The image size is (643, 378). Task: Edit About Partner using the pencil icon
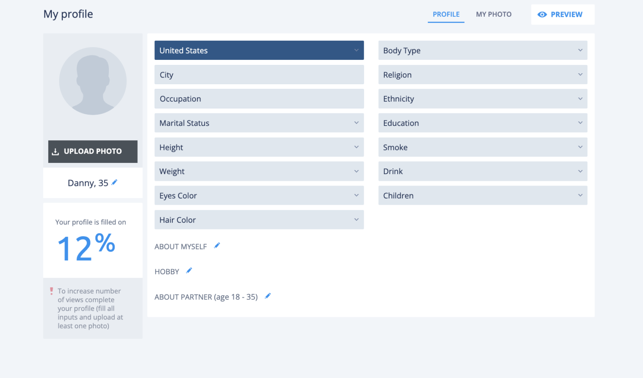click(268, 296)
